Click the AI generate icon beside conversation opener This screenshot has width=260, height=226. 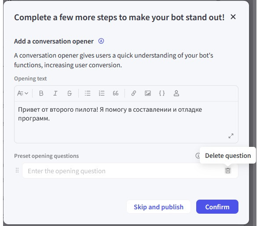101,41
